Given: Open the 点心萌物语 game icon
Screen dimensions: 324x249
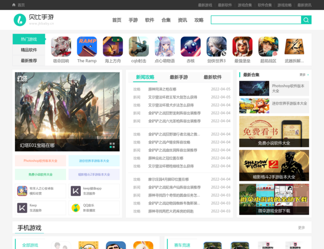Looking at the screenshot, I should (164, 46).
